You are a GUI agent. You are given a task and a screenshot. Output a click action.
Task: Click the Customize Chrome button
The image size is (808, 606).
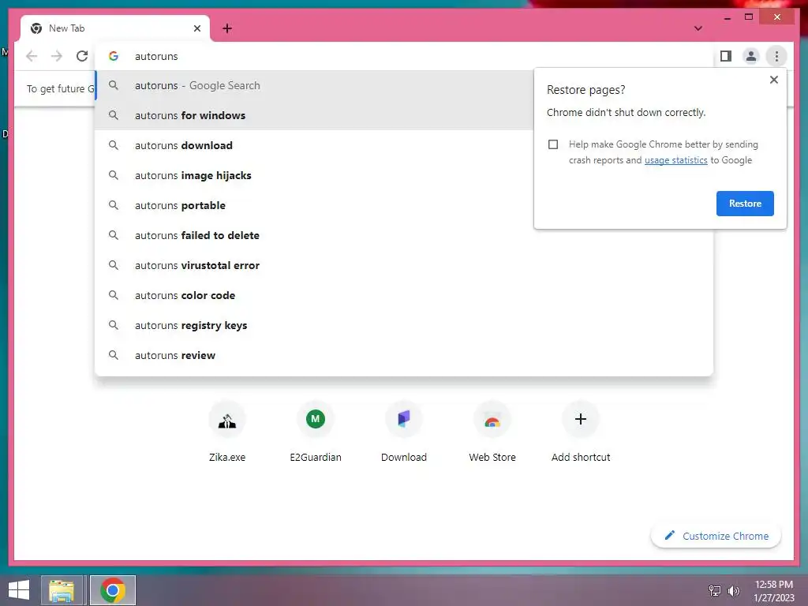click(716, 536)
